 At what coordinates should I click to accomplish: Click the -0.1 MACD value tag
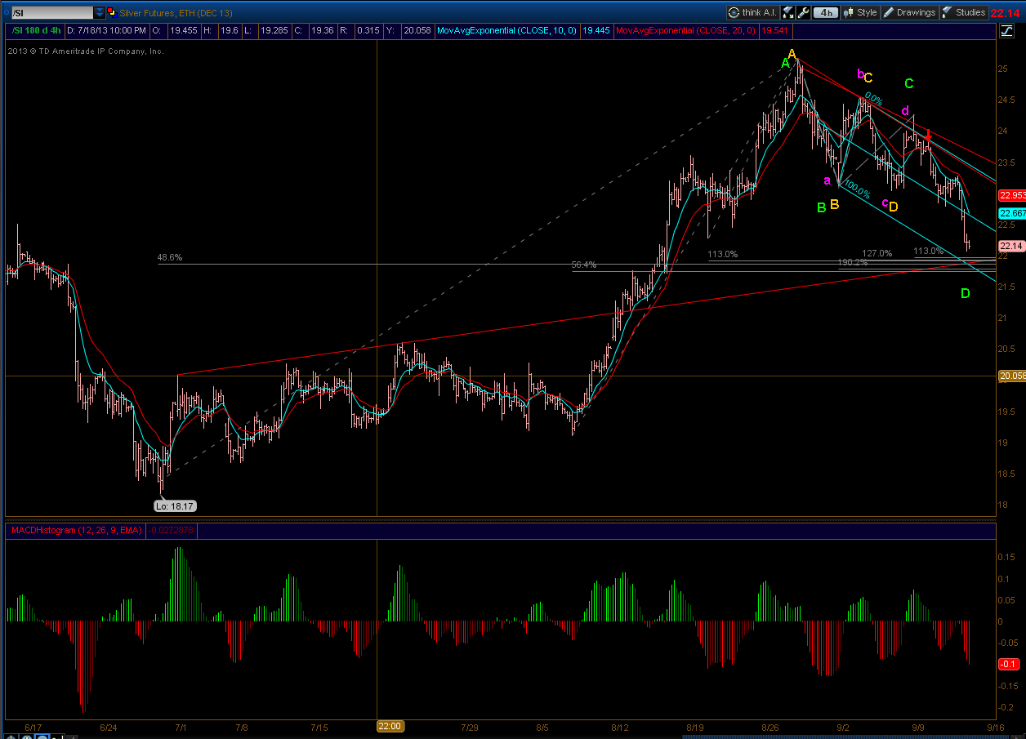[x=1008, y=664]
